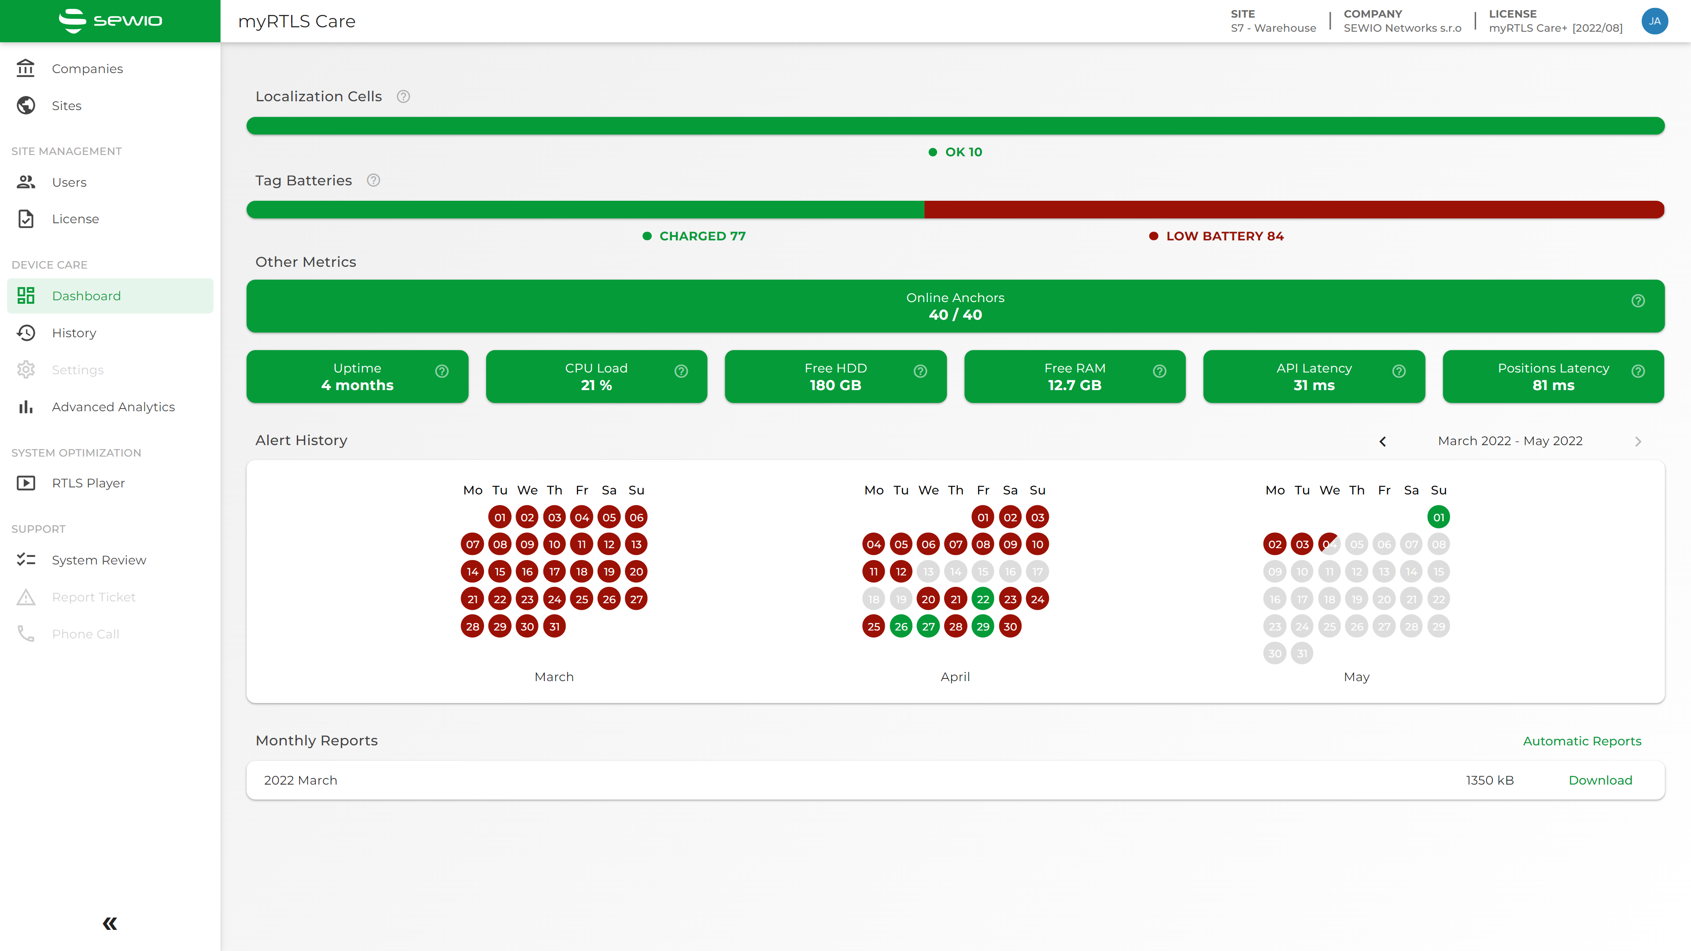Click the red low battery bar segment
This screenshot has width=1691, height=951.
pos(1293,210)
